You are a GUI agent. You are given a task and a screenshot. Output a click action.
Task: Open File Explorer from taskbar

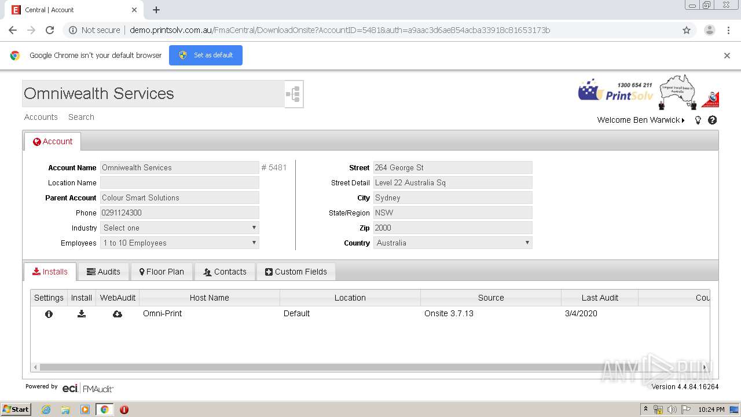click(65, 409)
